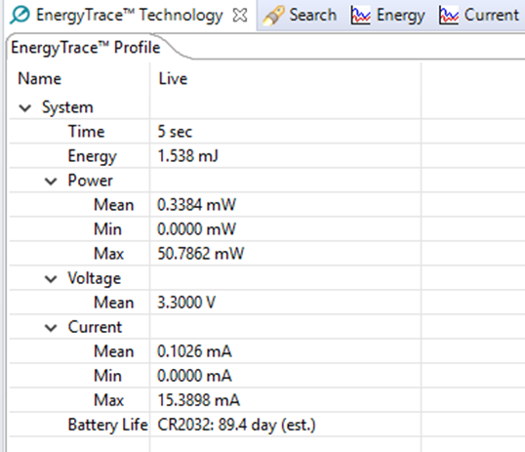The width and height of the screenshot is (525, 452).
Task: Click the 0.3384 mW mean power value
Action: [x=196, y=205]
